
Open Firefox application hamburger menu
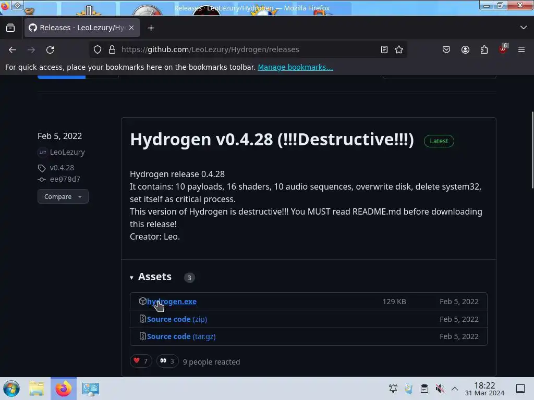[521, 49]
